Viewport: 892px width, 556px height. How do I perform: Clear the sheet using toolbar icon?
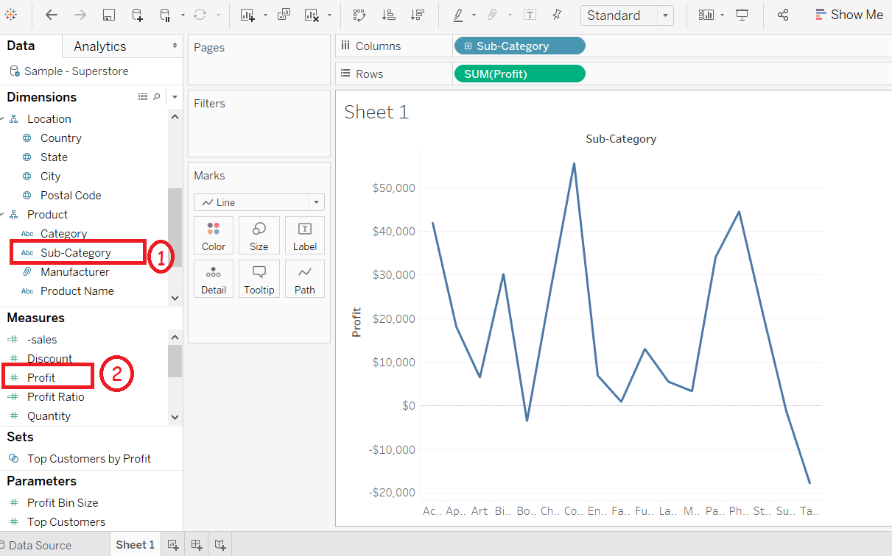(312, 15)
